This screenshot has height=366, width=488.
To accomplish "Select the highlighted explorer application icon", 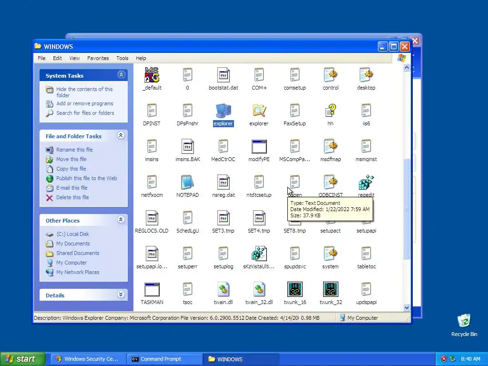I will tap(223, 111).
